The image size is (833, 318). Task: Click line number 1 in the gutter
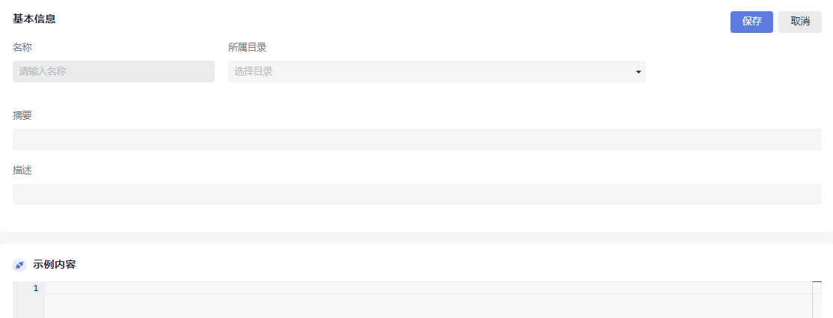pyautogui.click(x=35, y=288)
